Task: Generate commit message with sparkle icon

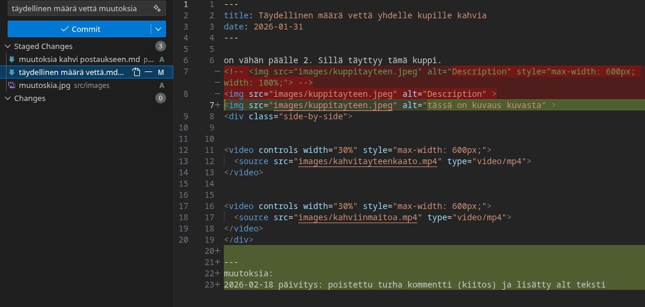Action: (x=157, y=8)
